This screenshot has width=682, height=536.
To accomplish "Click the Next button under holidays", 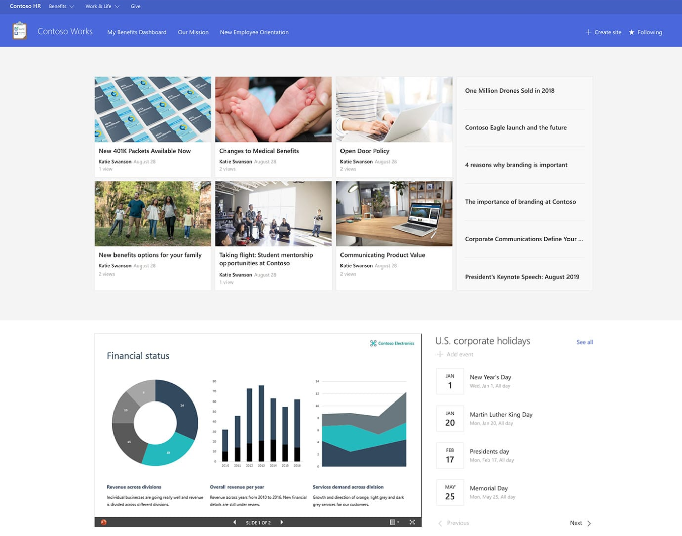I will [x=581, y=523].
